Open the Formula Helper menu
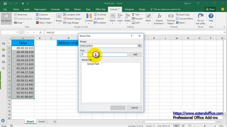The height and width of the screenshot is (127, 227). tap(171, 19)
